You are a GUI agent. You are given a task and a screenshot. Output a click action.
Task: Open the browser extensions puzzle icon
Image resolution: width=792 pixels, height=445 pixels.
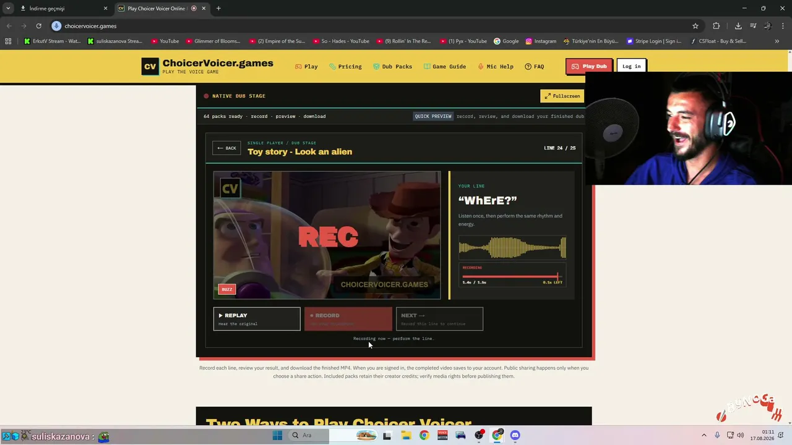[x=717, y=26]
